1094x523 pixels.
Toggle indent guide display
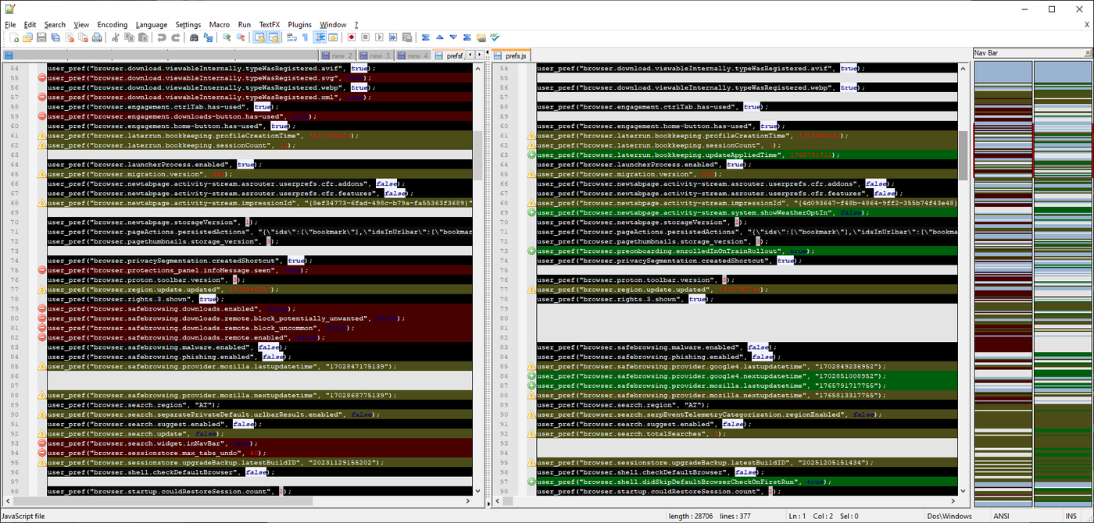(x=320, y=37)
